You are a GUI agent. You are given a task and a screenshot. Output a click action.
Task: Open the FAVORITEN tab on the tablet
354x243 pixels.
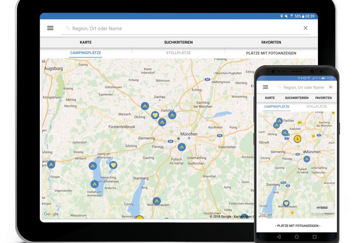(x=271, y=42)
